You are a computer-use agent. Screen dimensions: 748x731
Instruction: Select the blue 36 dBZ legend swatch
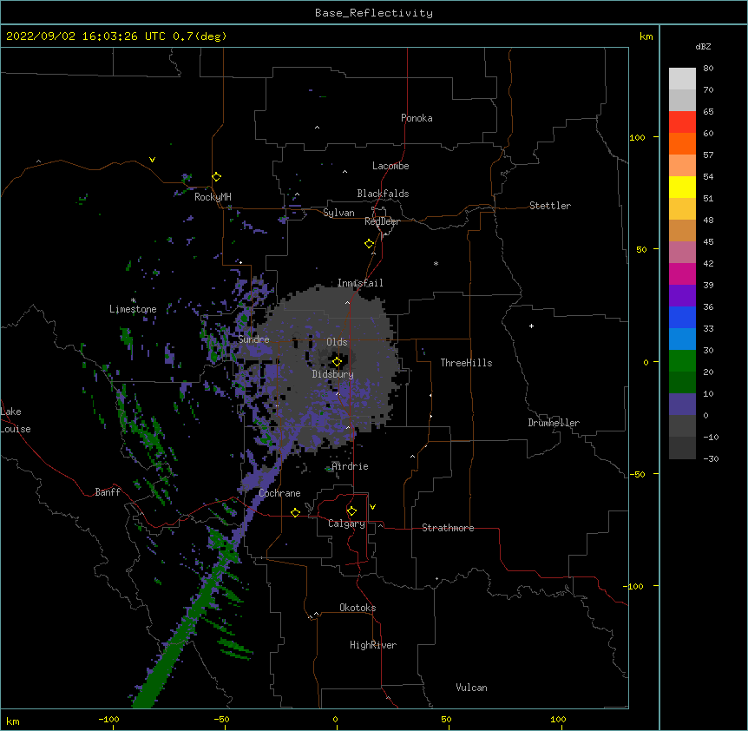682,317
